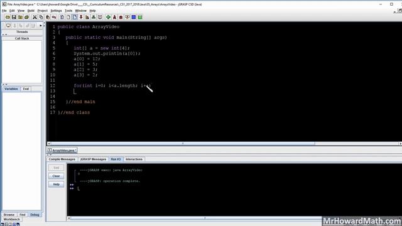Open the Project menu
Viewport: 402px width, 226px height.
pos(42,11)
